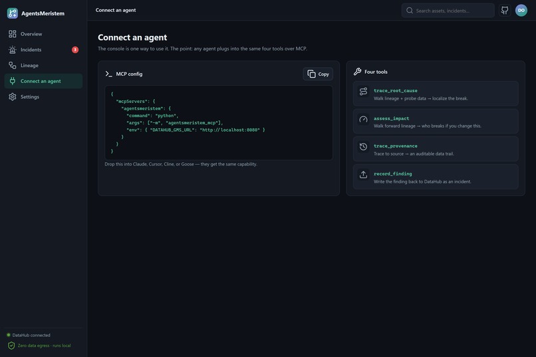Click the subtitle about four tools over MCP
Screen dimensions: 536x357
[202, 49]
